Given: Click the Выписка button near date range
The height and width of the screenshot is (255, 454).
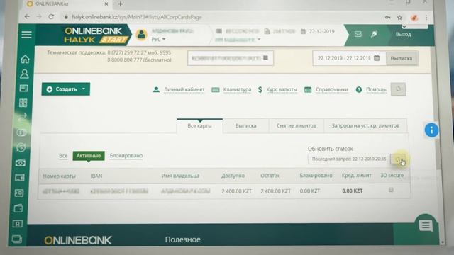Looking at the screenshot, I should pyautogui.click(x=402, y=58).
